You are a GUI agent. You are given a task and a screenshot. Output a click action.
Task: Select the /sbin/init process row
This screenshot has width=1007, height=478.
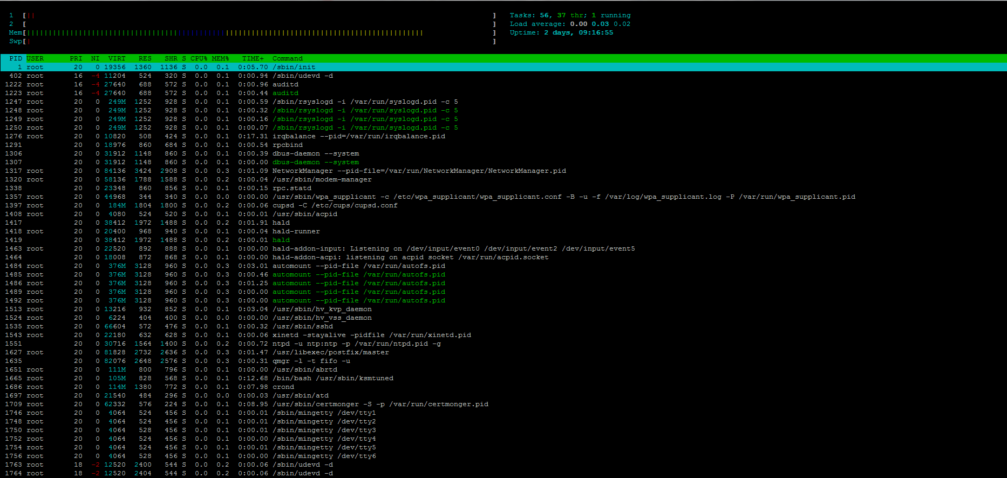coord(503,67)
